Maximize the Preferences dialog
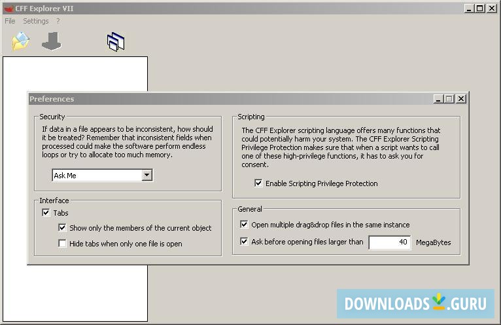 point(449,99)
